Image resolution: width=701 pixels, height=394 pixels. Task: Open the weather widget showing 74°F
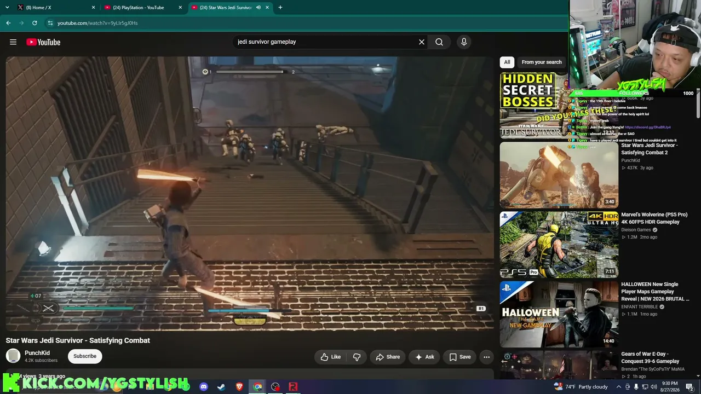[581, 387]
